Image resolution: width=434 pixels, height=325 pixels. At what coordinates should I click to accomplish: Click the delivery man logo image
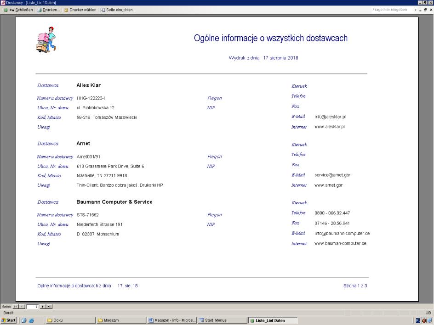[46, 40]
